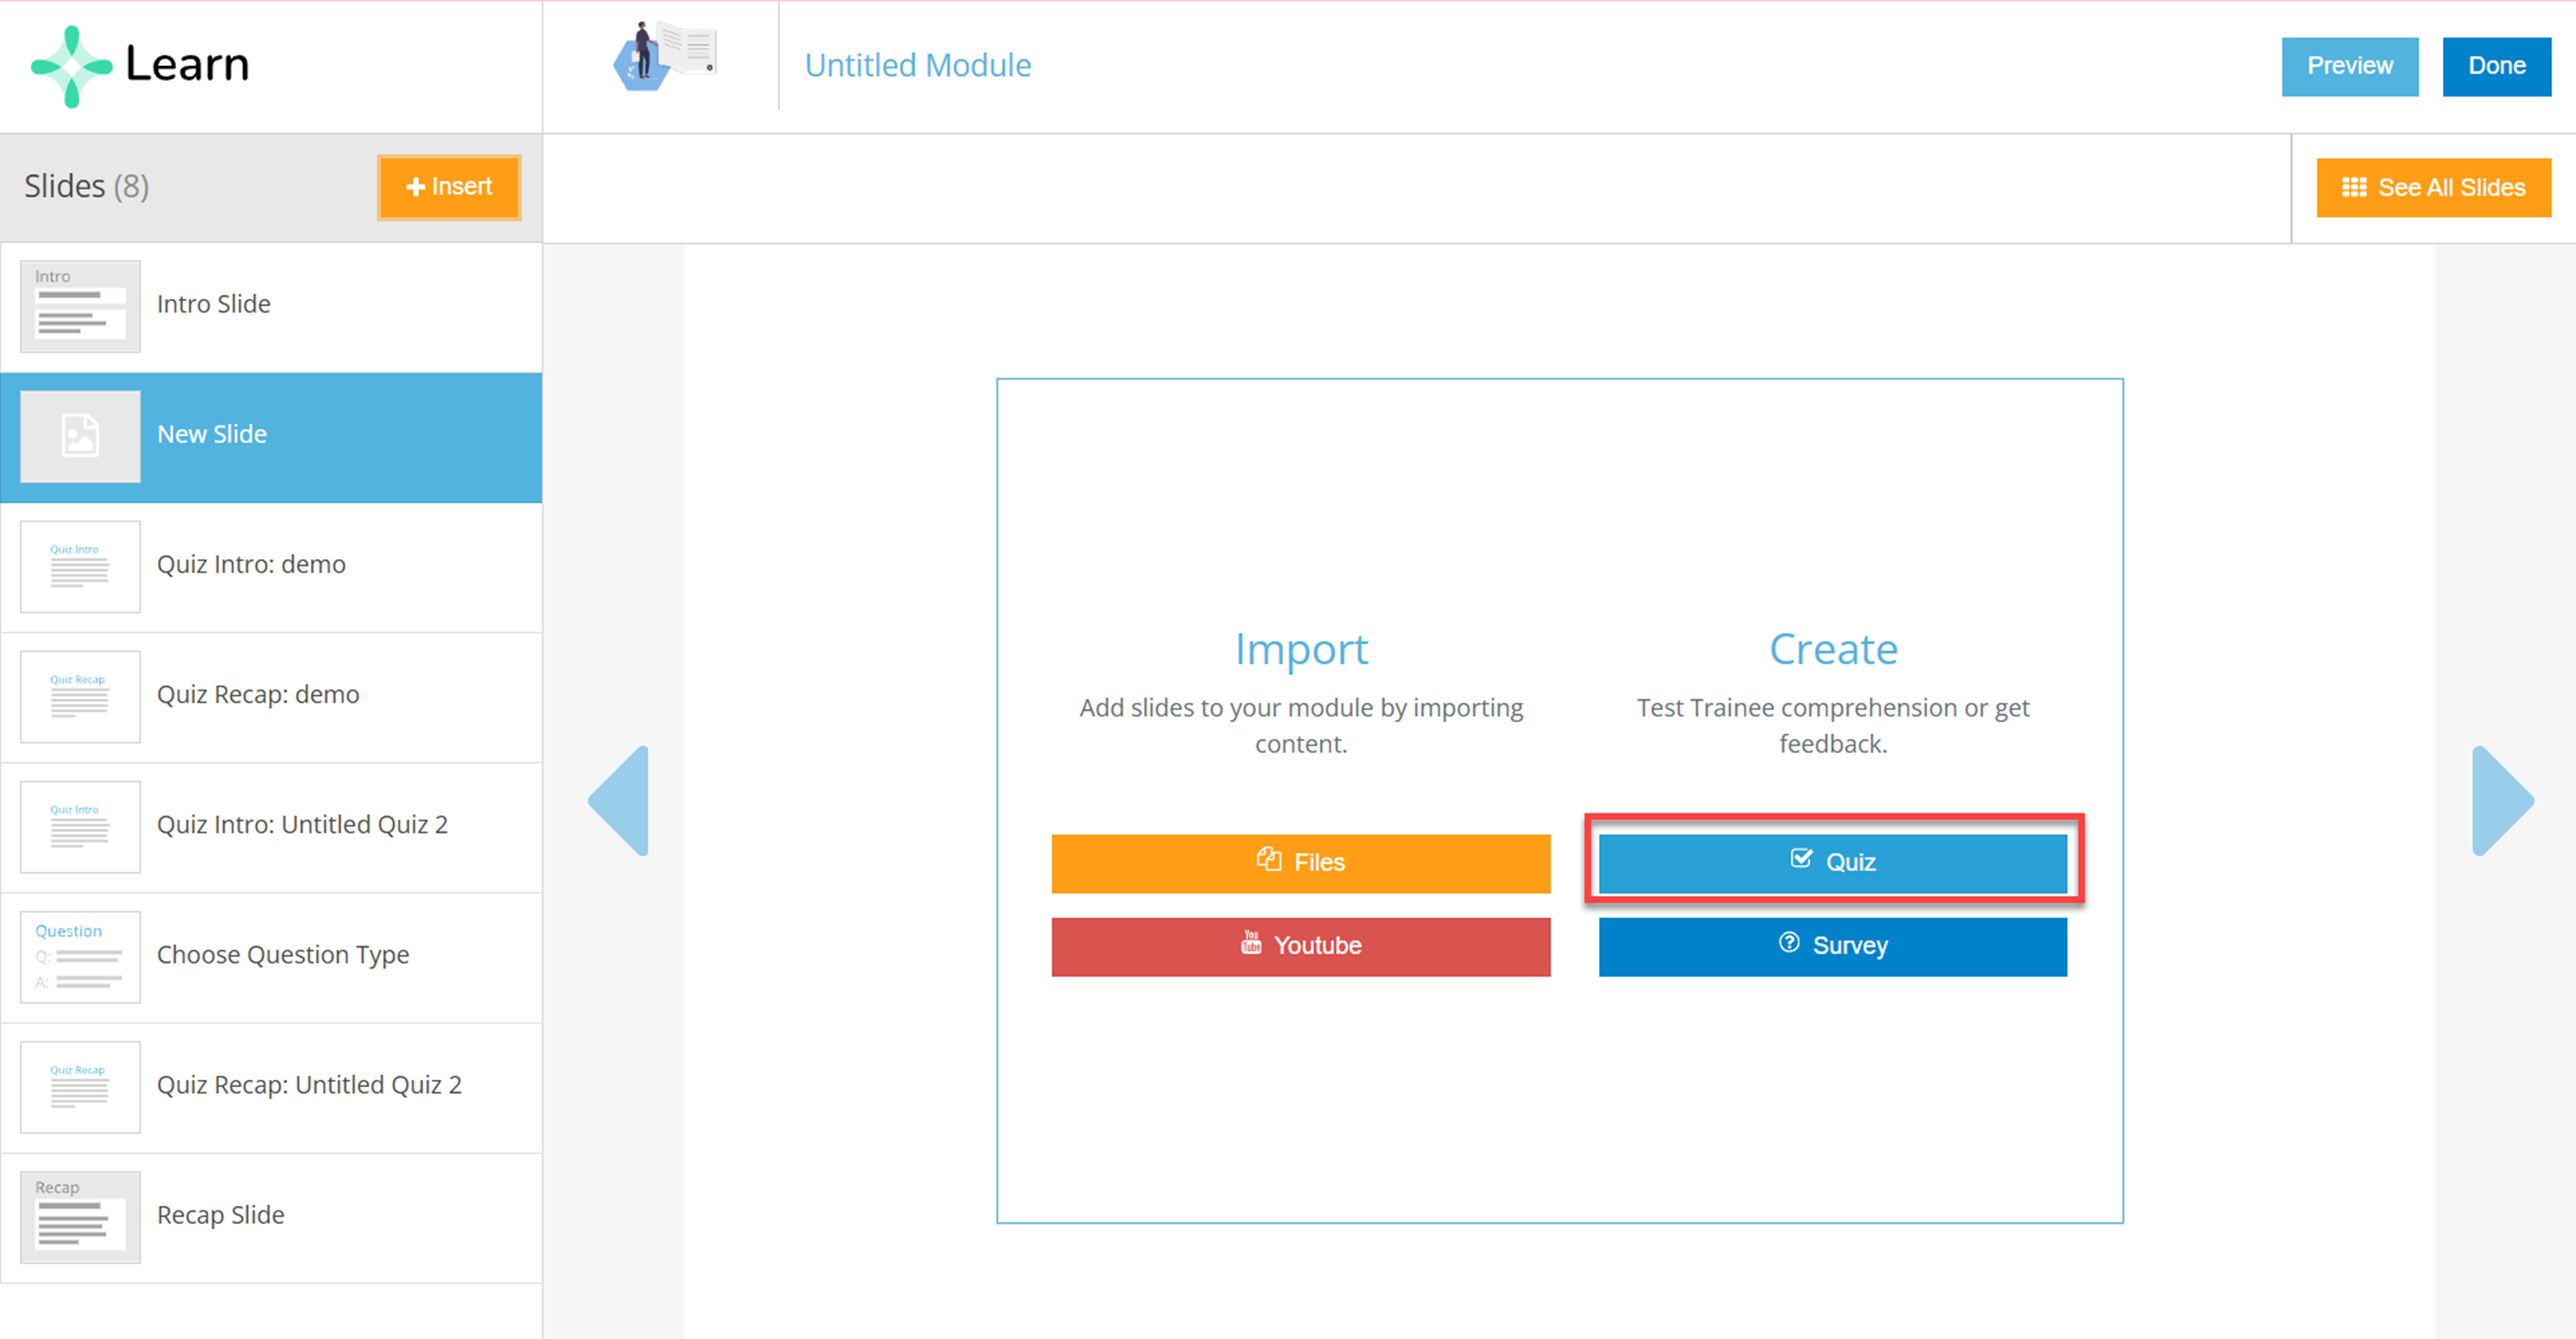Click the Done button
This screenshot has width=2576, height=1339.
click(2496, 66)
